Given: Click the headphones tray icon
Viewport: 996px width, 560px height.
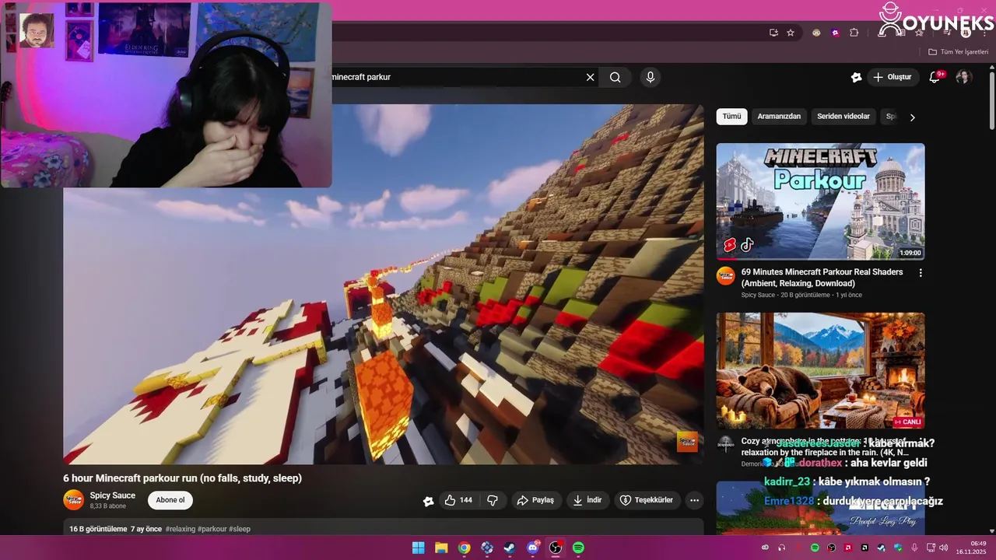Looking at the screenshot, I should pyautogui.click(x=781, y=548).
